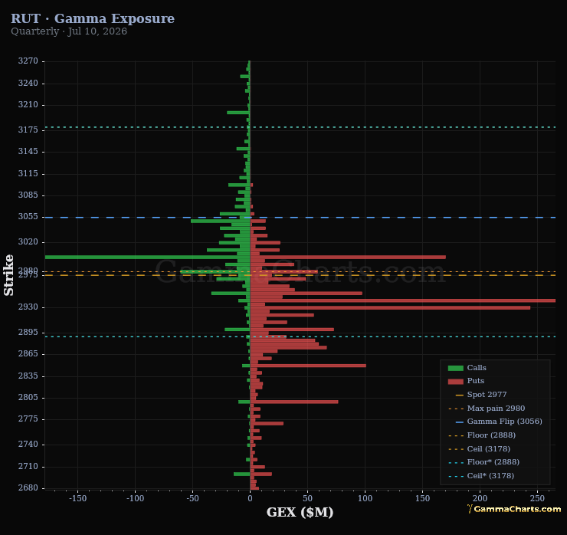Click y-axis strike label 2805

28,397
